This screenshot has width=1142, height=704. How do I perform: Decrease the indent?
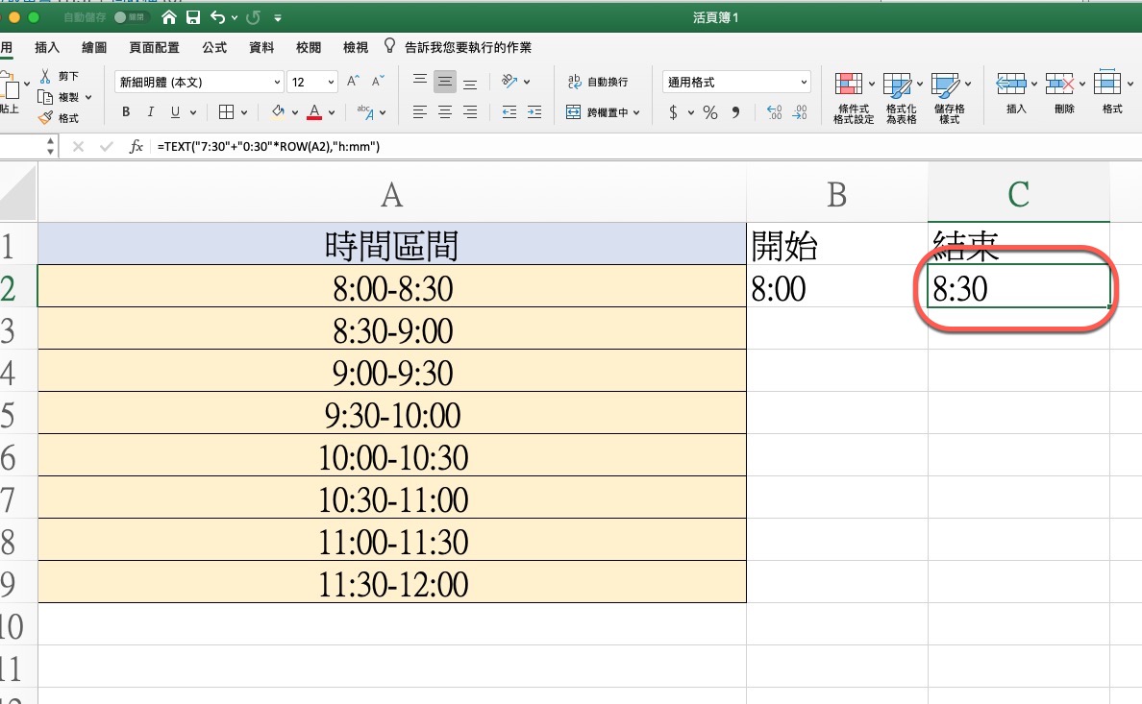(509, 112)
